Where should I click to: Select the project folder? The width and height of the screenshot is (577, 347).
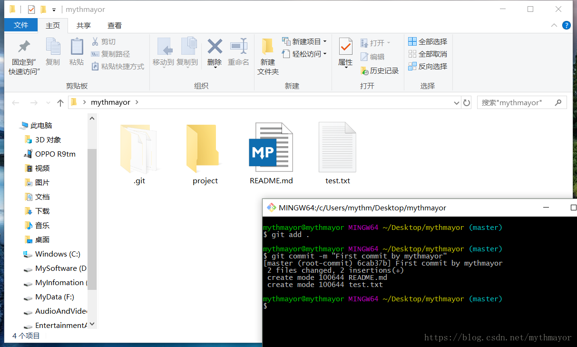click(x=205, y=155)
